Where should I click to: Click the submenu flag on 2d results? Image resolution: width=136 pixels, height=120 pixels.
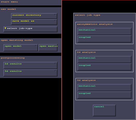pyautogui.click(x=56, y=63)
